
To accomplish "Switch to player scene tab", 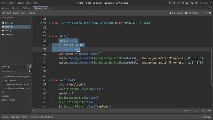I will [16, 8].
